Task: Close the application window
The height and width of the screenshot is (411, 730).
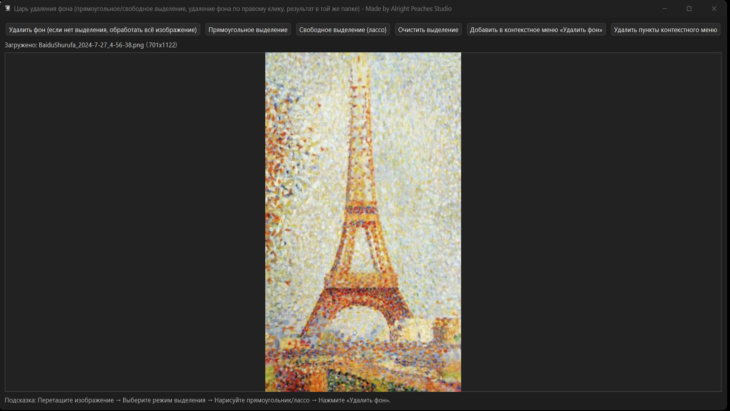Action: 714,8
